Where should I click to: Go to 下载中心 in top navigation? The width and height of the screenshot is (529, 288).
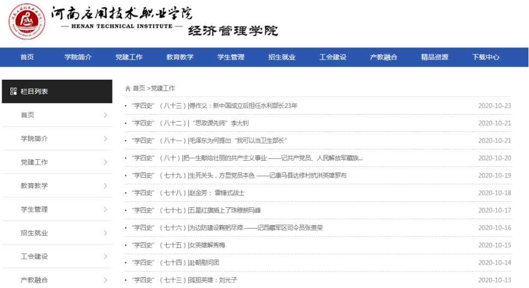tap(485, 57)
